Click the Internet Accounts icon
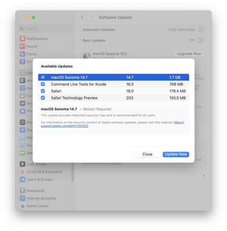The height and width of the screenshot is (231, 227). coord(23,198)
